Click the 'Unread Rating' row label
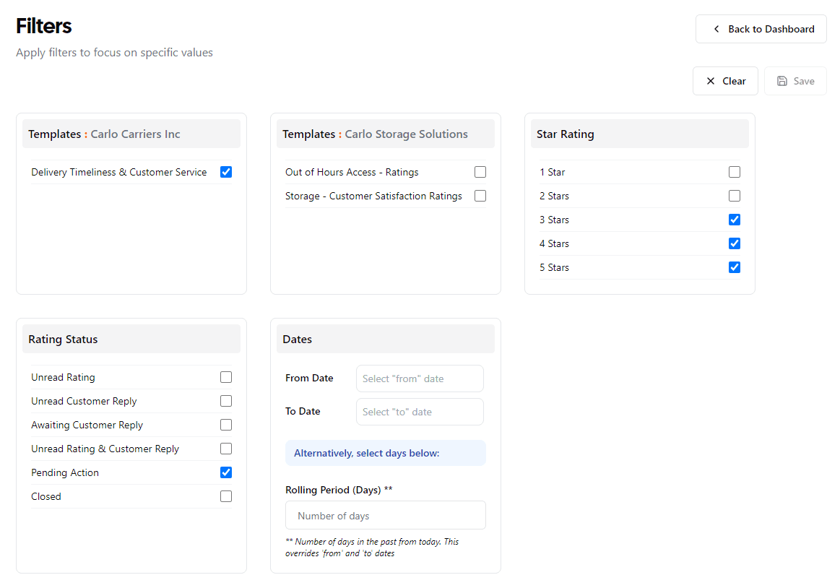 [x=64, y=377]
